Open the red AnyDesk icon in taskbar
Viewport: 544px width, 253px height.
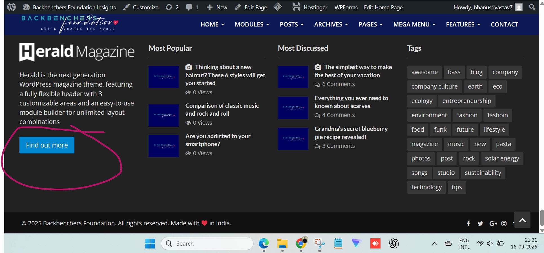[375, 243]
